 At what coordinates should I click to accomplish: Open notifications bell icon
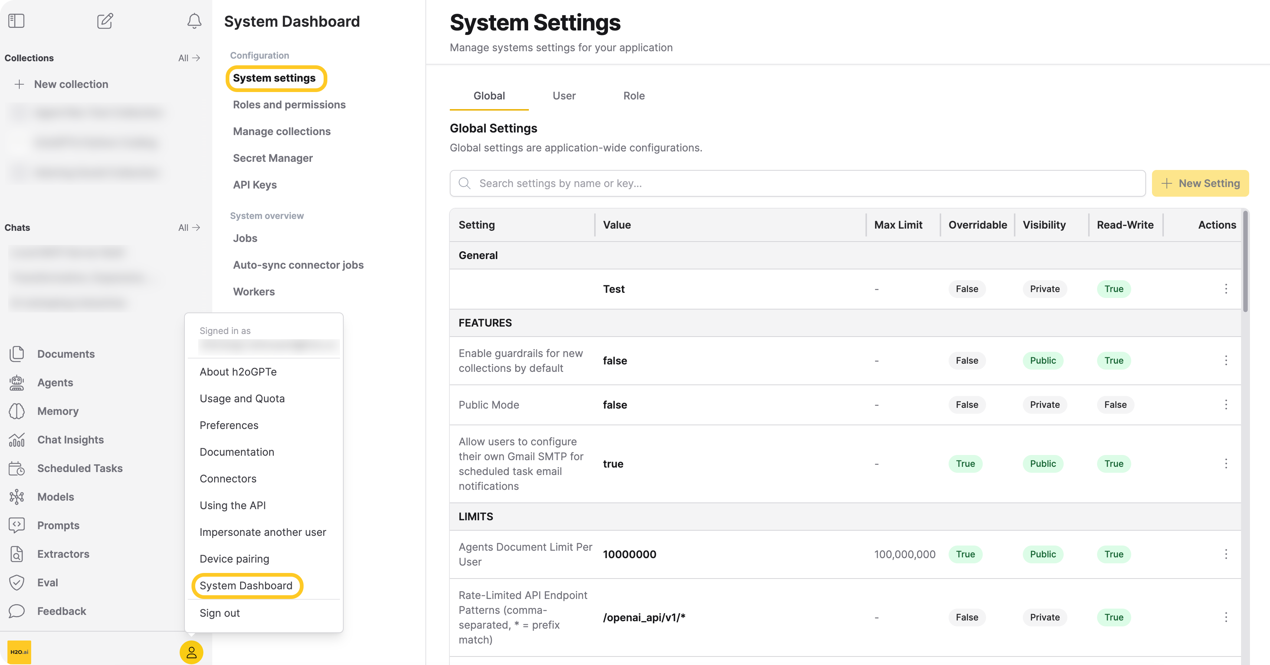[194, 21]
